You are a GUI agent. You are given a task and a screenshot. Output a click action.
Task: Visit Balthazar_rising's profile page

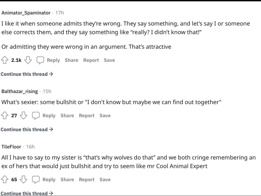tap(20, 91)
